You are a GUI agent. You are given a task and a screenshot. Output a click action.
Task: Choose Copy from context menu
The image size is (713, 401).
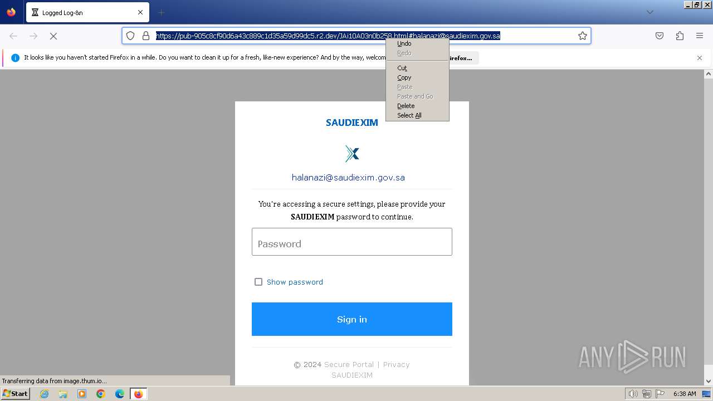tap(417, 77)
